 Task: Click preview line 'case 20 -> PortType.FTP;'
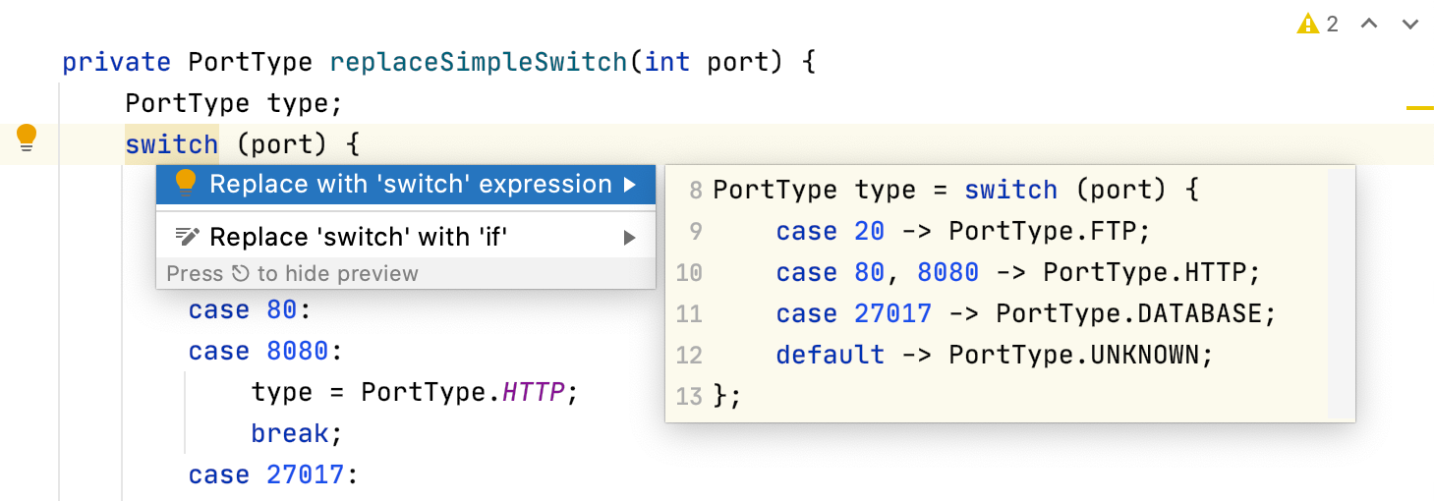point(963,232)
